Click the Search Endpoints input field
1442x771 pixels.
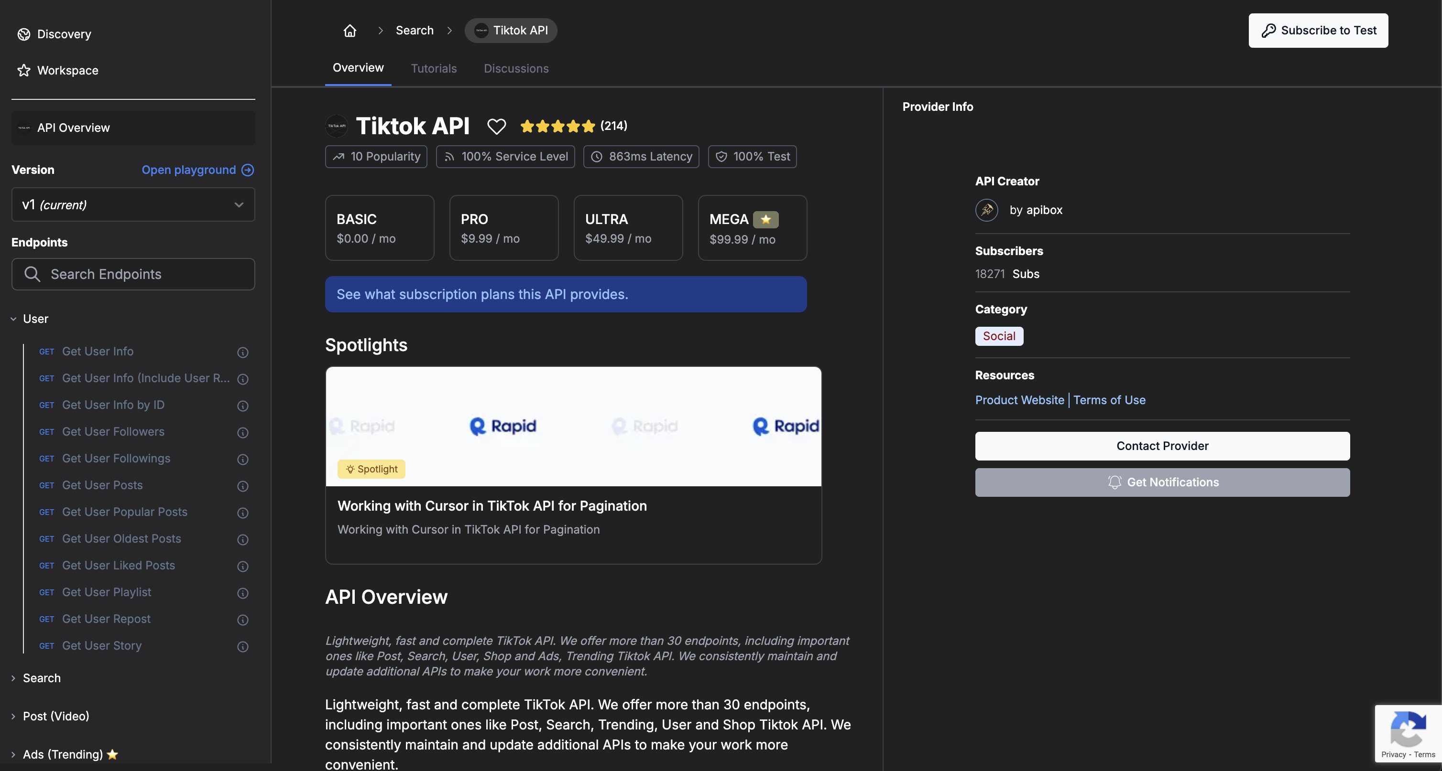tap(133, 275)
